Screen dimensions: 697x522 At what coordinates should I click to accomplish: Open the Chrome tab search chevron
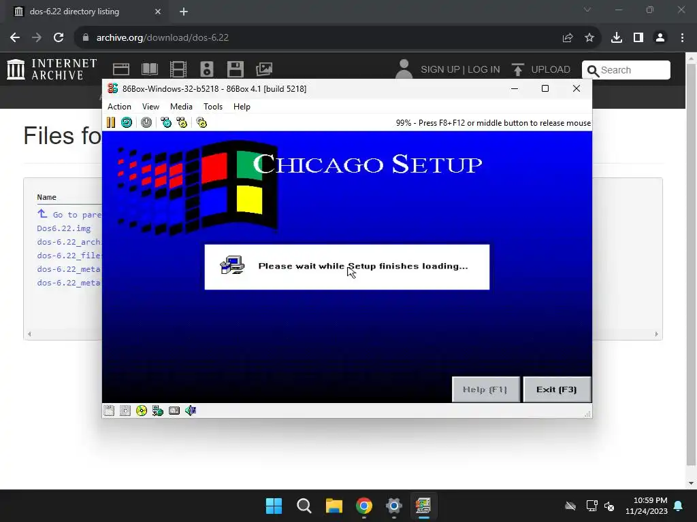point(587,10)
